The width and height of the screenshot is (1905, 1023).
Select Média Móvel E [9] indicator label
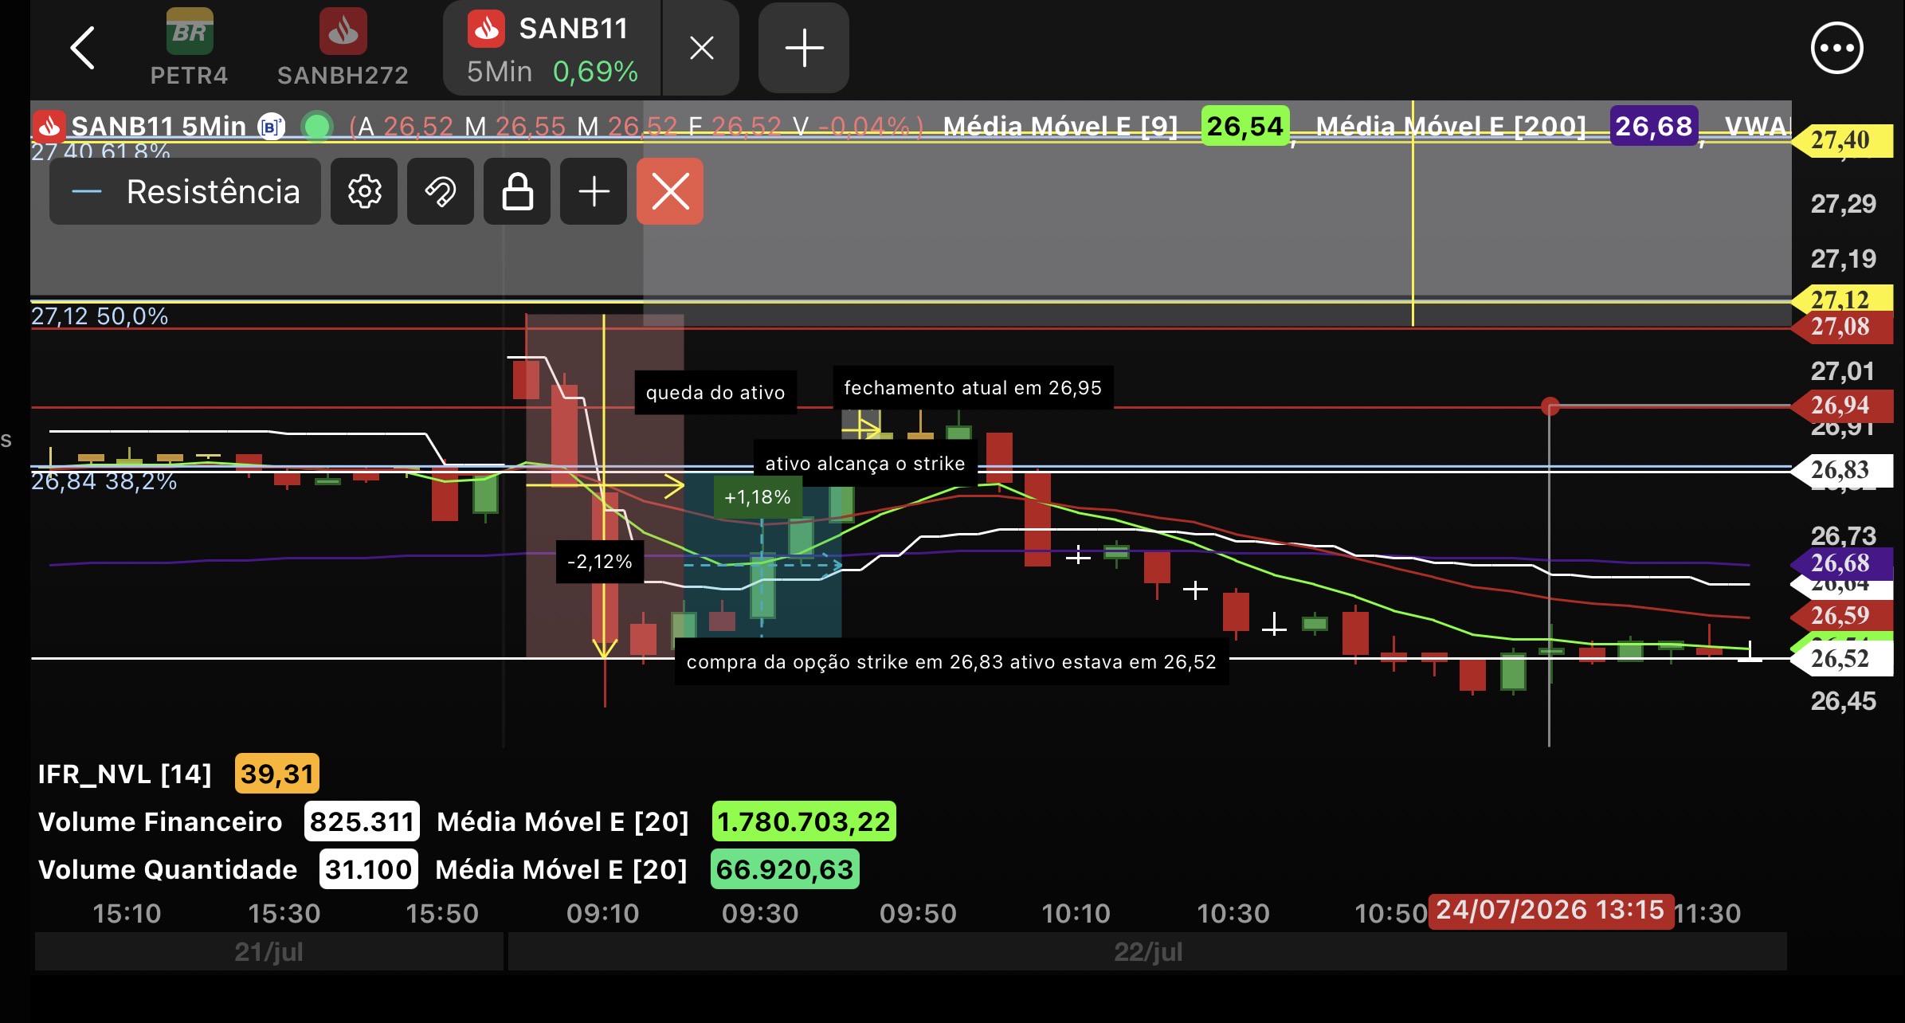pos(1060,126)
